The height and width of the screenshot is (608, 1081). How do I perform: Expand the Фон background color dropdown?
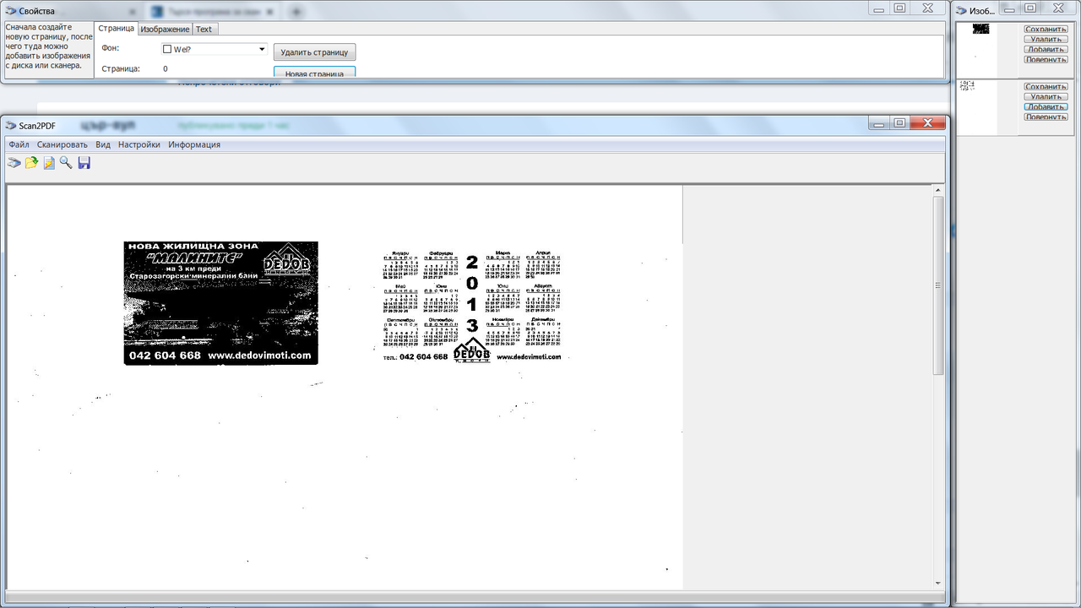[262, 49]
